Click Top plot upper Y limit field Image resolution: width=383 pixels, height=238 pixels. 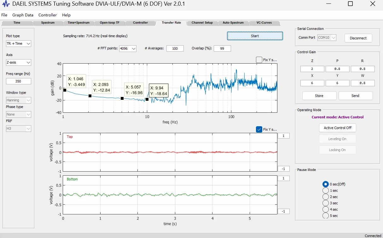[283, 136]
